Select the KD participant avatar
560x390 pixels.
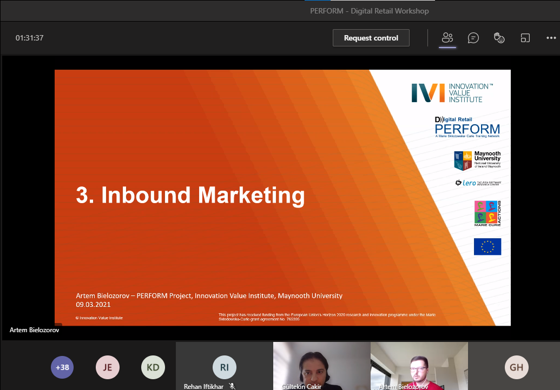click(153, 367)
